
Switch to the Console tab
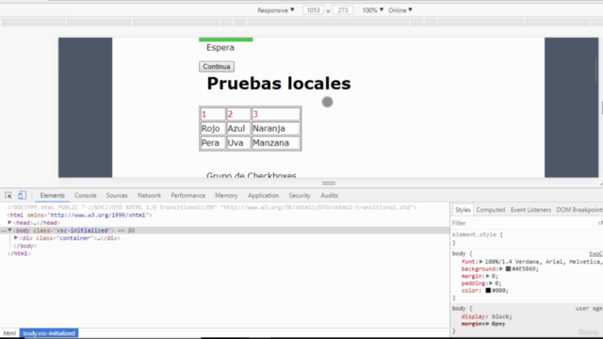[x=86, y=195]
